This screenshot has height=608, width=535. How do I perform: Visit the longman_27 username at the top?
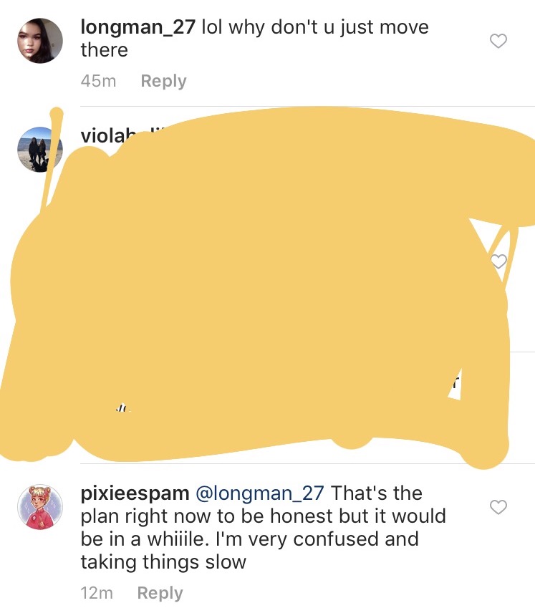click(x=138, y=28)
